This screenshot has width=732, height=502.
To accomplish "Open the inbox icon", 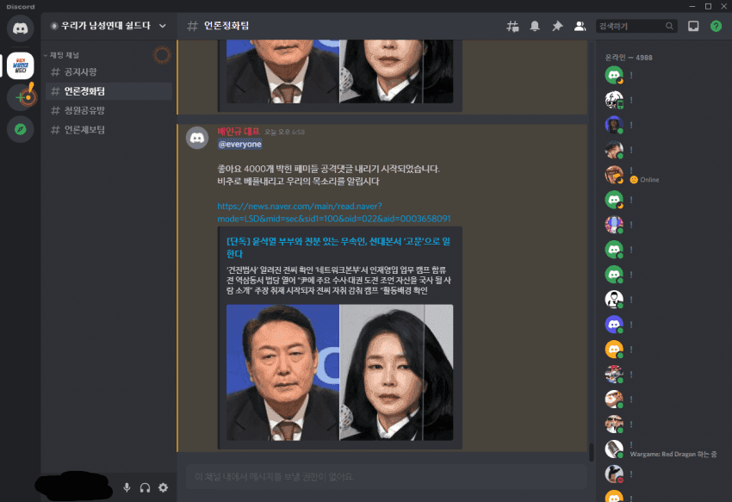I will (x=693, y=26).
